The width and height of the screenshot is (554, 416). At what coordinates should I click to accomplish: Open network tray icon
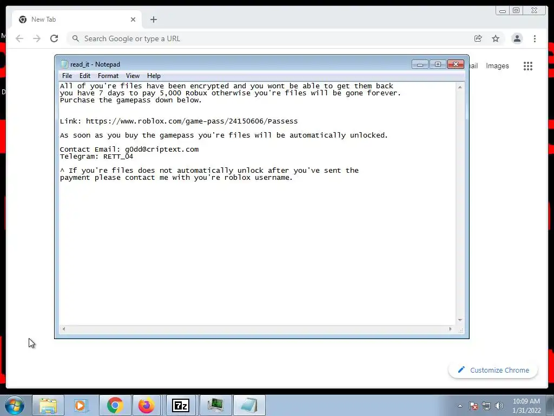[x=486, y=406]
